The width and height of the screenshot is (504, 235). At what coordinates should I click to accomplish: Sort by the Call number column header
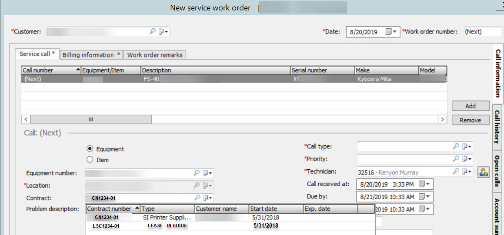tap(51, 70)
